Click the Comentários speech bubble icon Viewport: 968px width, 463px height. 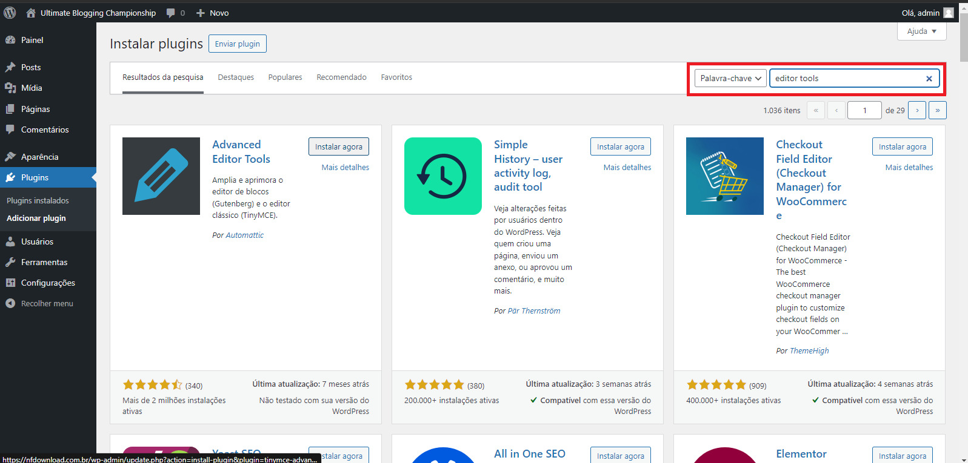(10, 130)
